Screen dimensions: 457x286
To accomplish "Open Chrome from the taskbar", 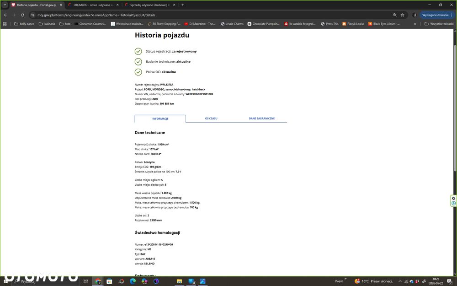I will (x=98, y=281).
